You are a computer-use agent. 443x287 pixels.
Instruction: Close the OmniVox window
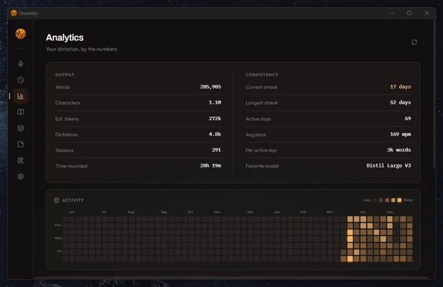coord(427,13)
